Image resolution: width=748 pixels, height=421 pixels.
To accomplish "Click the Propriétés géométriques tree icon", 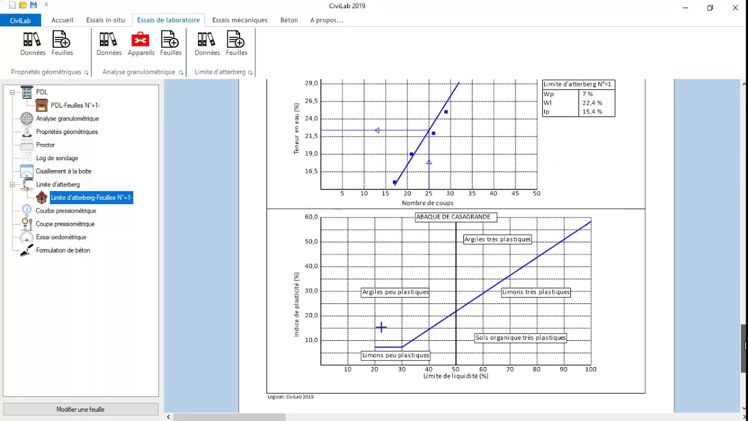I will (27, 132).
